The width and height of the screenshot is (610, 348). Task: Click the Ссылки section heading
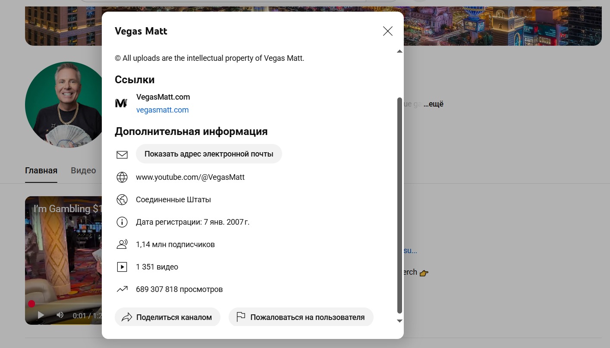[x=135, y=80]
